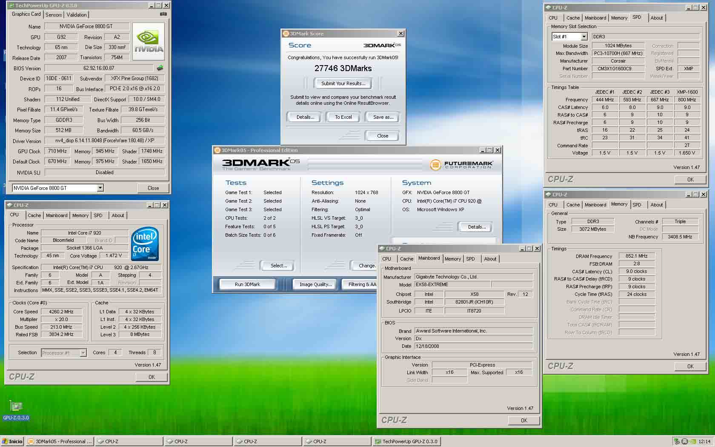Open About tab in CPU-Z SPD window

pyautogui.click(x=657, y=18)
